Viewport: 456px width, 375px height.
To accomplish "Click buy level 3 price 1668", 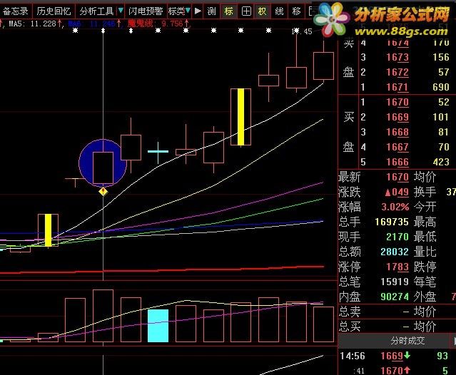I will pos(397,132).
